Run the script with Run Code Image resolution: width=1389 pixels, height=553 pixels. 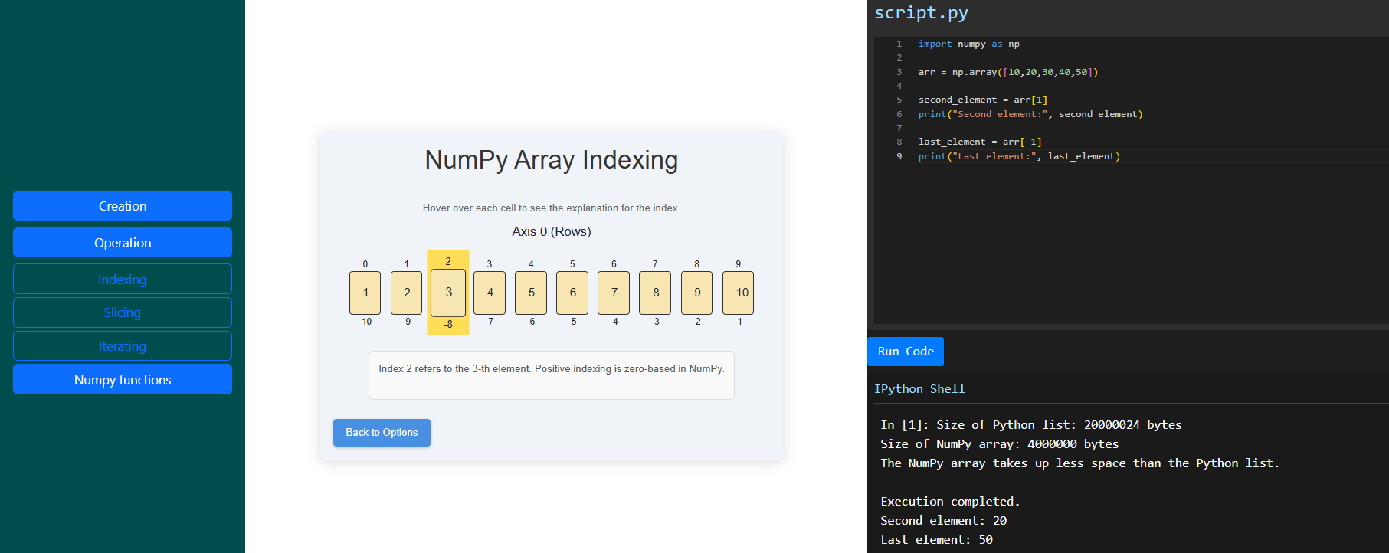coord(906,352)
